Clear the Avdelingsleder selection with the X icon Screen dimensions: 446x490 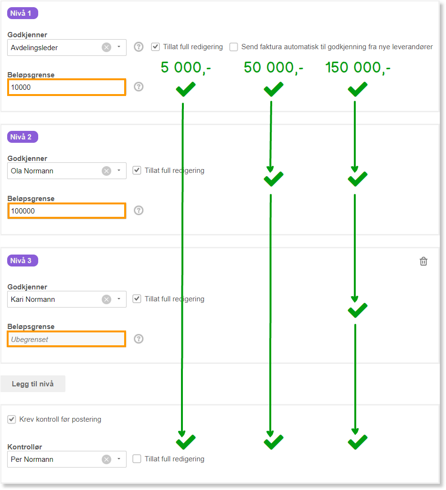coord(106,47)
